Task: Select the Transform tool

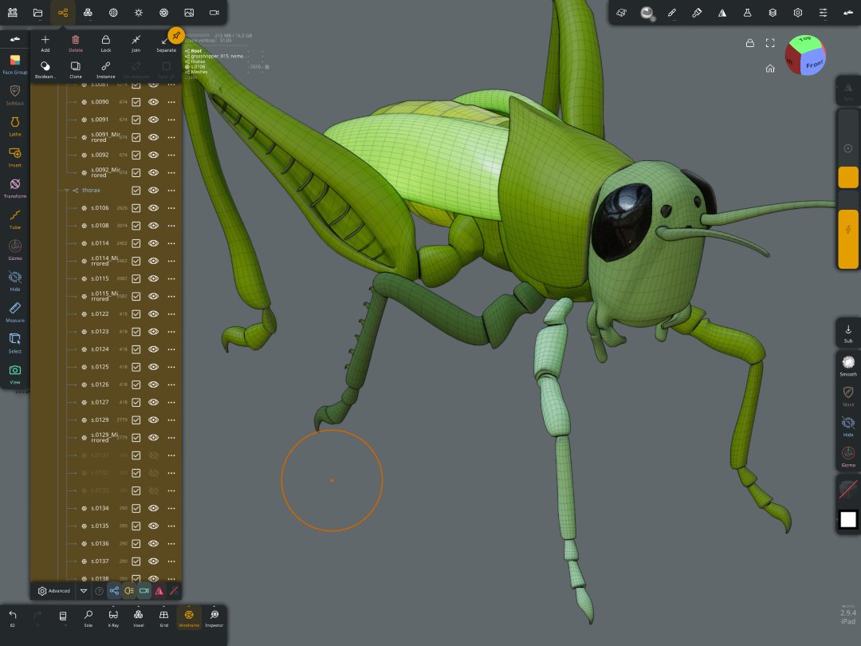Action: [x=15, y=188]
